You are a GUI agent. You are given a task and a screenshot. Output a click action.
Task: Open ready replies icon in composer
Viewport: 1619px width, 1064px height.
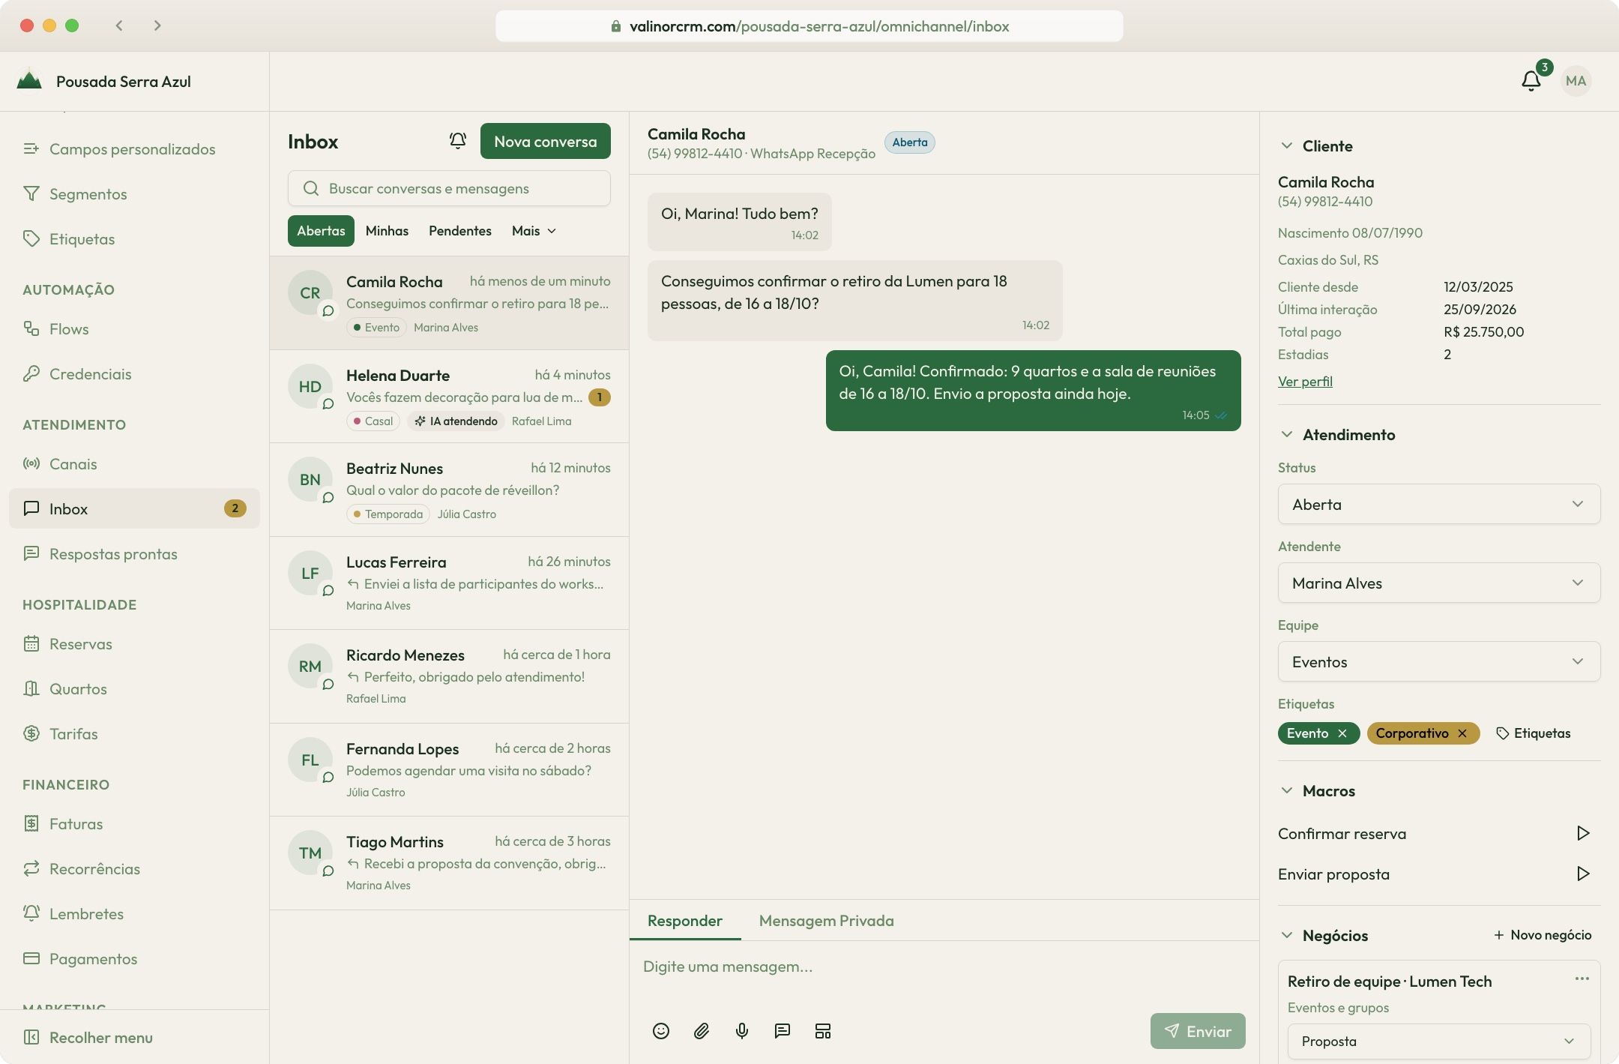[783, 1031]
